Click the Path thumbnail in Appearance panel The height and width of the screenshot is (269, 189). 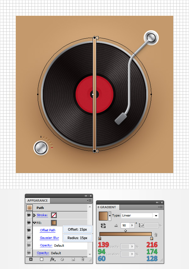click(30, 208)
